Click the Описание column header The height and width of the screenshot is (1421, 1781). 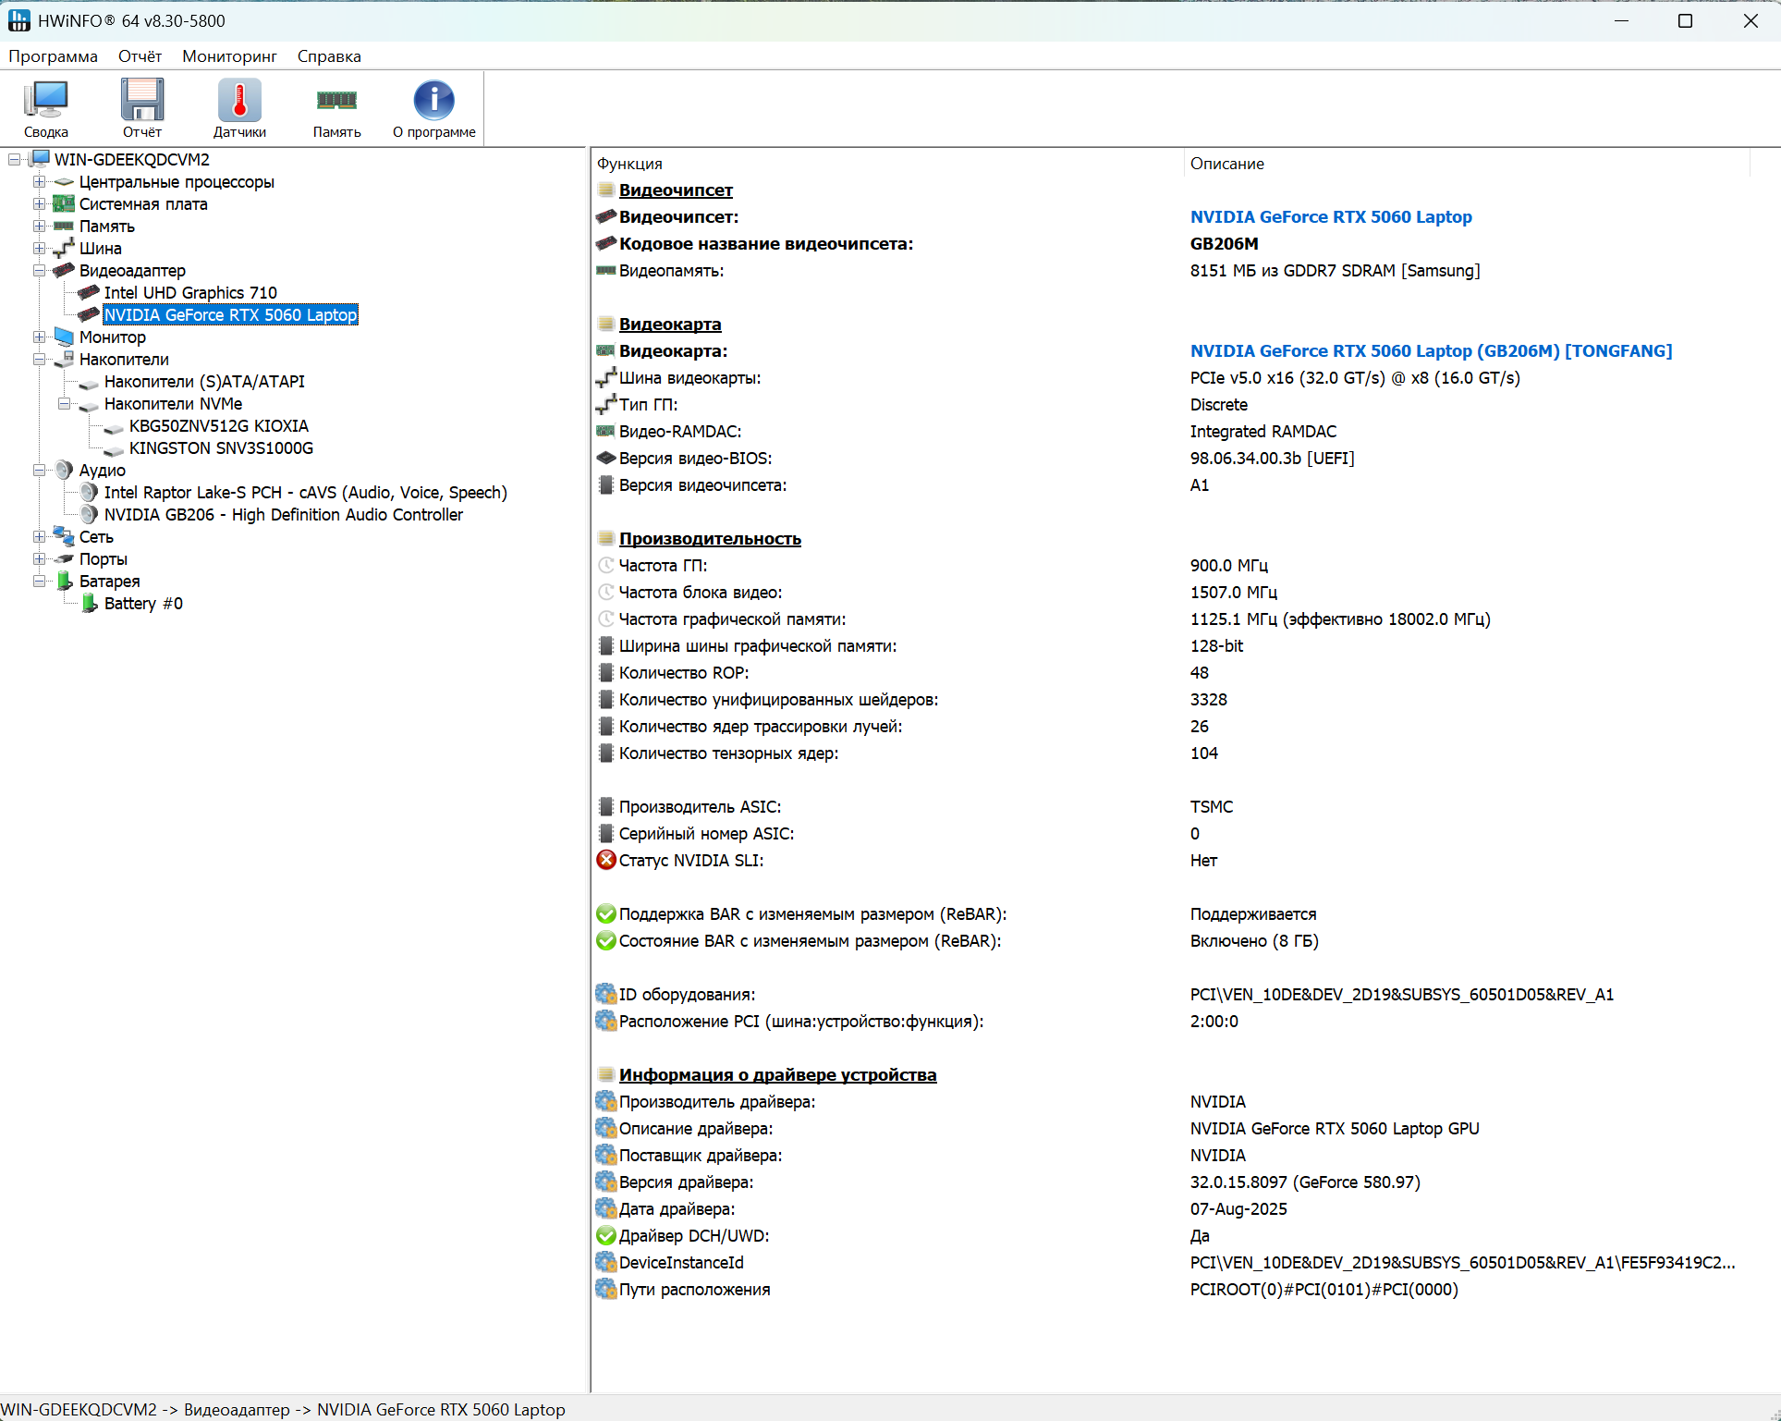1226,164
